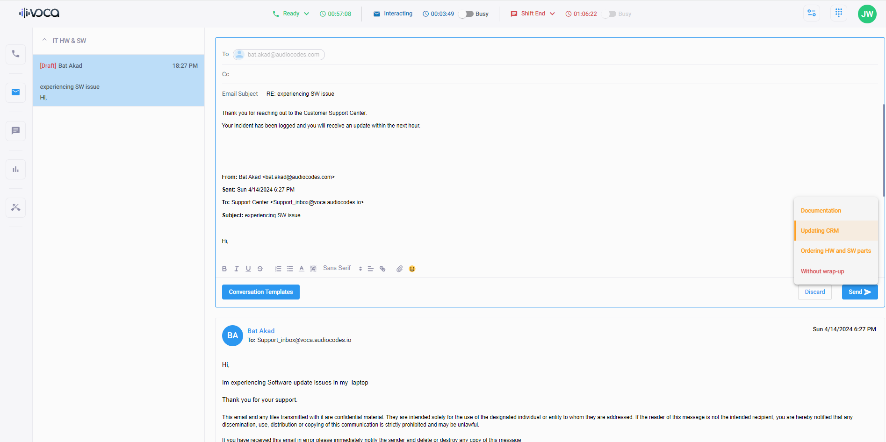Click the missed calls sidebar icon
This screenshot has height=442, width=886.
15,207
